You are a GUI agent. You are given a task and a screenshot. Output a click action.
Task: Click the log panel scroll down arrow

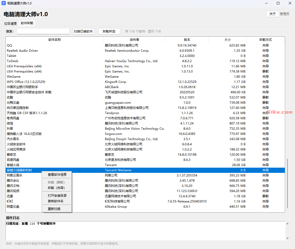287,238
